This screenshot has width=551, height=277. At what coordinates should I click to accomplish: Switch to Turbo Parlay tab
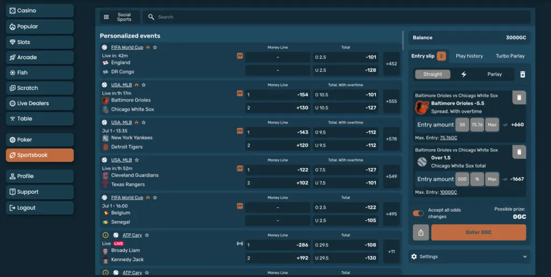[510, 56]
